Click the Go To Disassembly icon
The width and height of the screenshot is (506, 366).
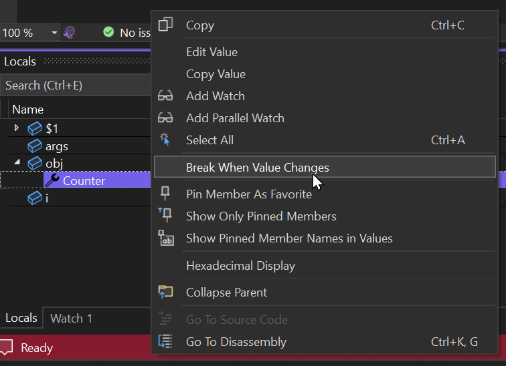(165, 341)
